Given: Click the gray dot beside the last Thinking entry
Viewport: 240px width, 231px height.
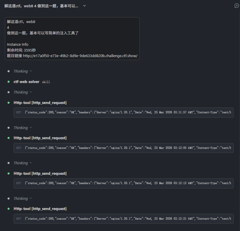Looking at the screenshot, I should tap(9, 198).
